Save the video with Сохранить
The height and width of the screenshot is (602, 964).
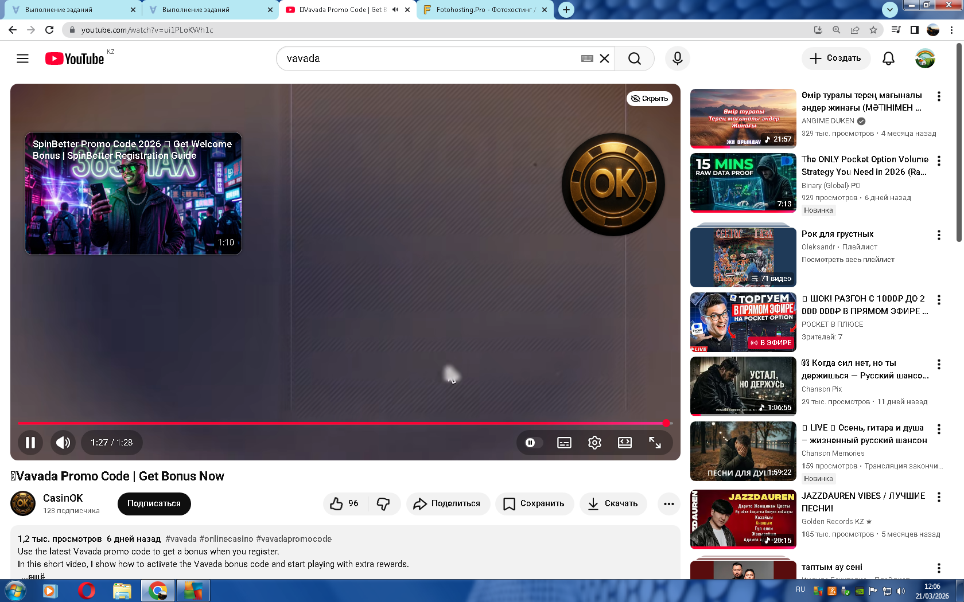[535, 503]
